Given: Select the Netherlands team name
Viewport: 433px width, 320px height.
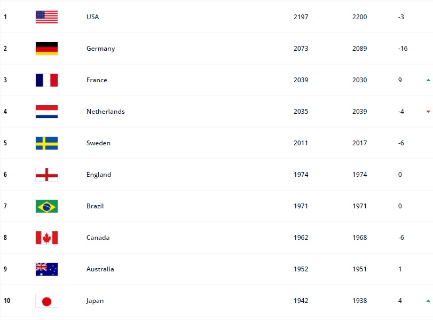Looking at the screenshot, I should tap(105, 112).
